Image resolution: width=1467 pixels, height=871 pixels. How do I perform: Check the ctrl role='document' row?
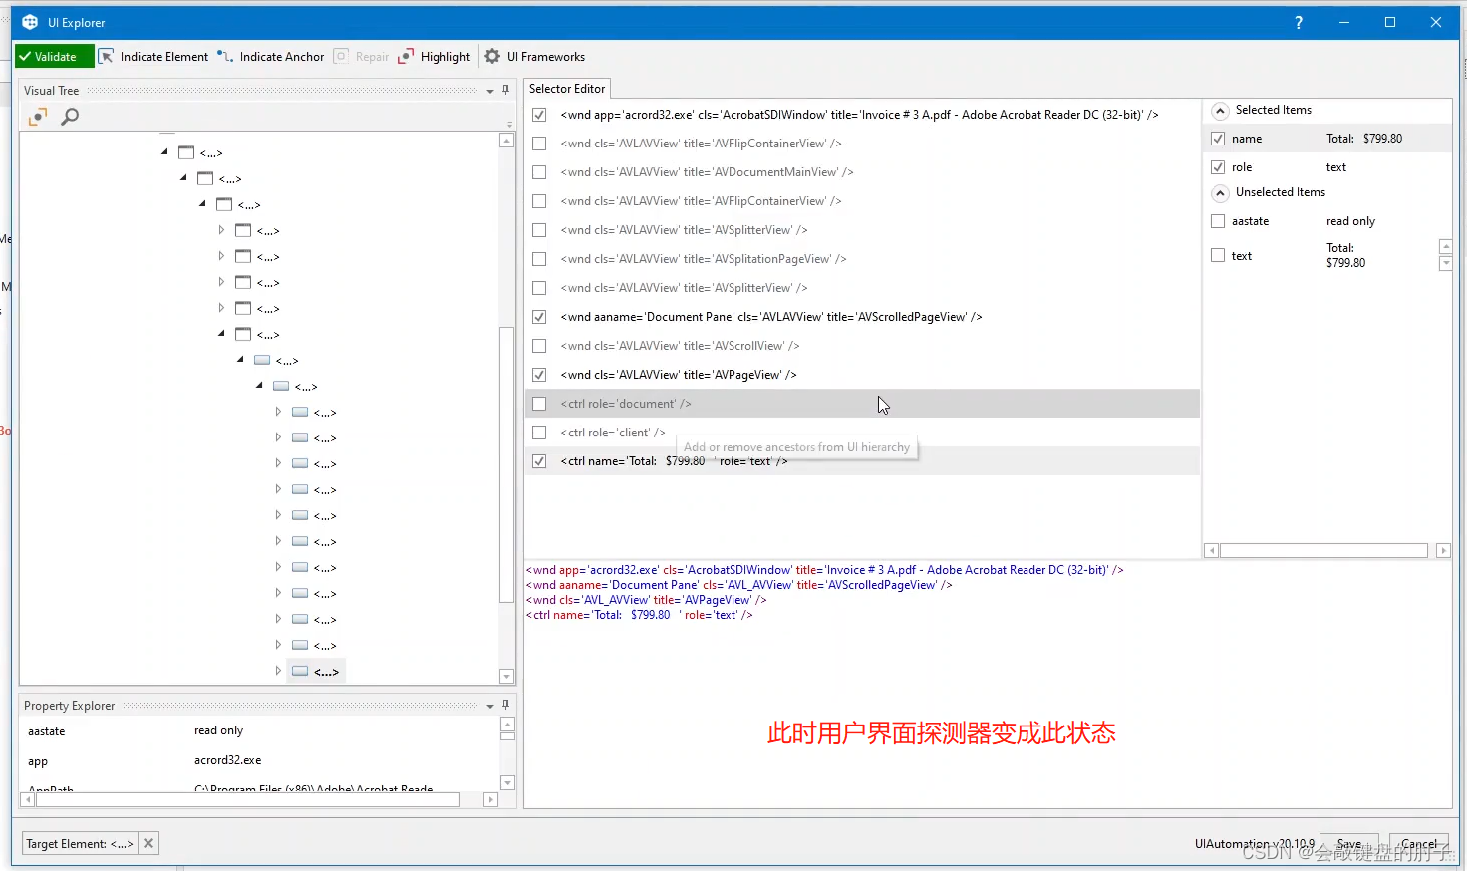click(539, 404)
